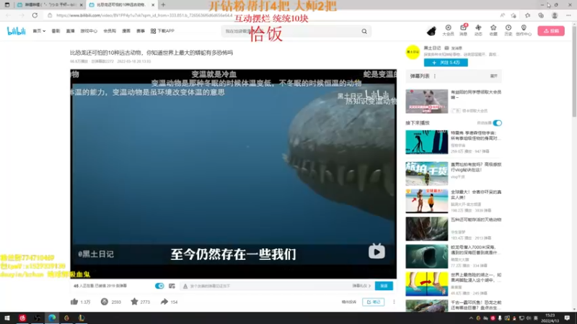The width and height of the screenshot is (577, 324).
Task: Follow the uploader with 关注 button
Action: [x=446, y=63]
